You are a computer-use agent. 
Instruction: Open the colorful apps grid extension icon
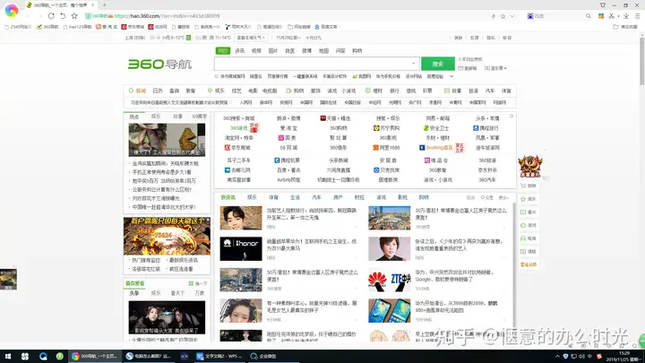point(601,16)
